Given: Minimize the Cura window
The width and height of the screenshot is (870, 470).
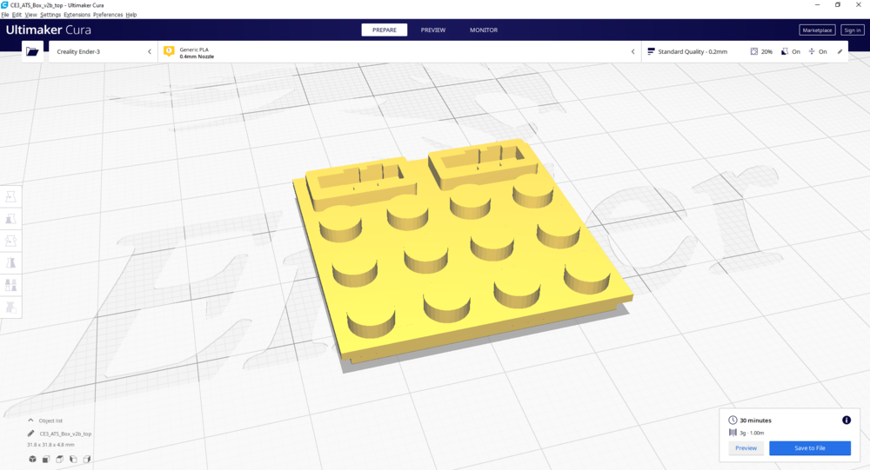Looking at the screenshot, I should [817, 4].
